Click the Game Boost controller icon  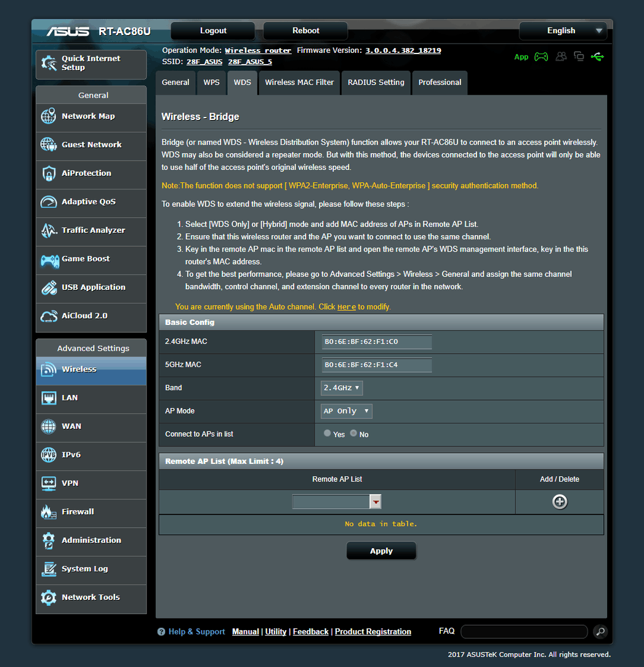(49, 260)
